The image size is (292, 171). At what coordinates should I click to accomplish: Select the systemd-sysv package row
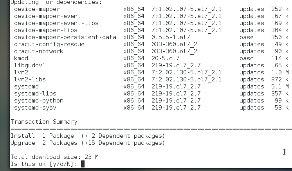(151, 108)
